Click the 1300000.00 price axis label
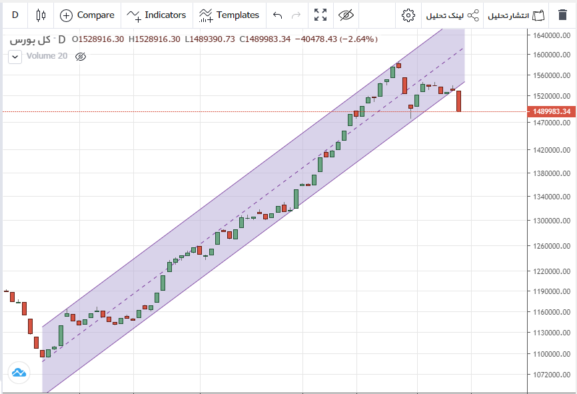577x394 pixels. 552,221
